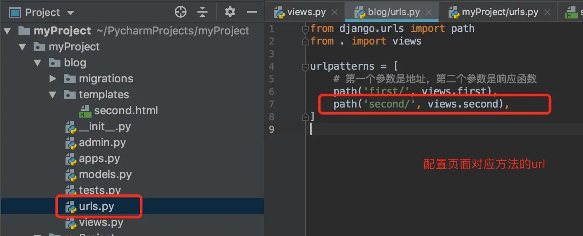This screenshot has height=236, width=583.
Task: Click 'views.first' in the code
Action: click(454, 91)
